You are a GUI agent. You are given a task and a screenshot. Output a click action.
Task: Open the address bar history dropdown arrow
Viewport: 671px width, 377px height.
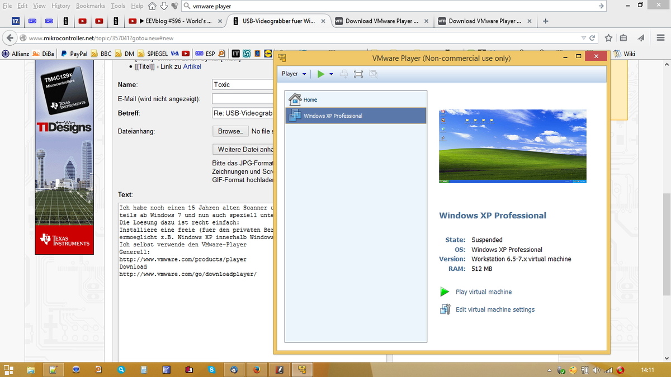click(584, 38)
